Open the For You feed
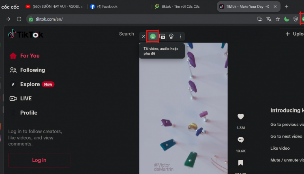304x174 pixels. tap(25, 56)
